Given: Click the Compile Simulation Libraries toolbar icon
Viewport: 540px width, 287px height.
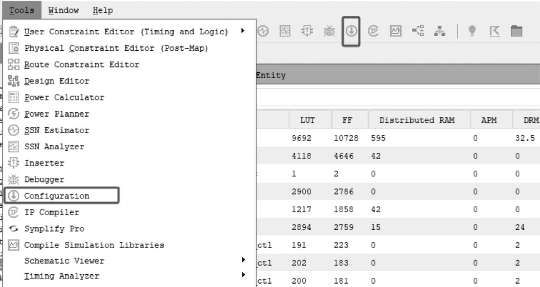Looking at the screenshot, I should pyautogui.click(x=396, y=31).
